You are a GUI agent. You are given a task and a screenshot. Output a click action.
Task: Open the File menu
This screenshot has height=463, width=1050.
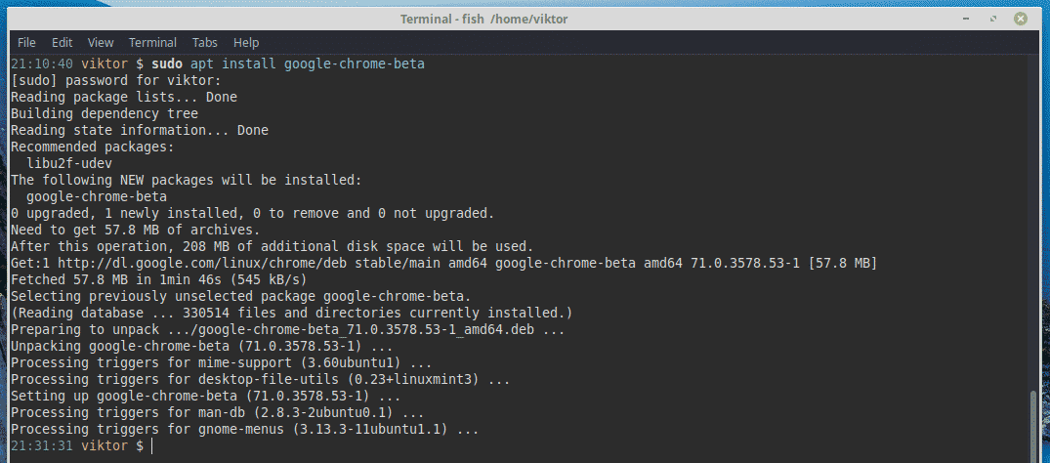[x=26, y=42]
